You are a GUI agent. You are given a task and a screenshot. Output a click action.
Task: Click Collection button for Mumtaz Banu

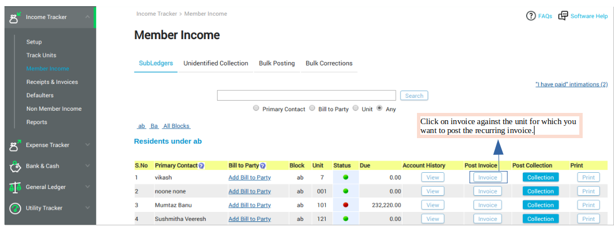tap(540, 205)
